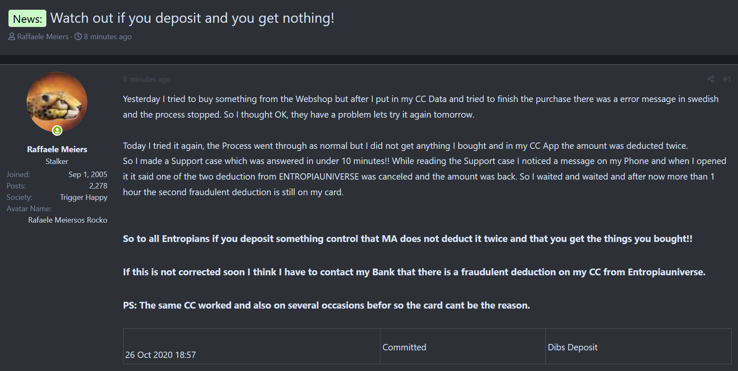
Task: Click the "Stalker" user title
Action: [x=57, y=161]
